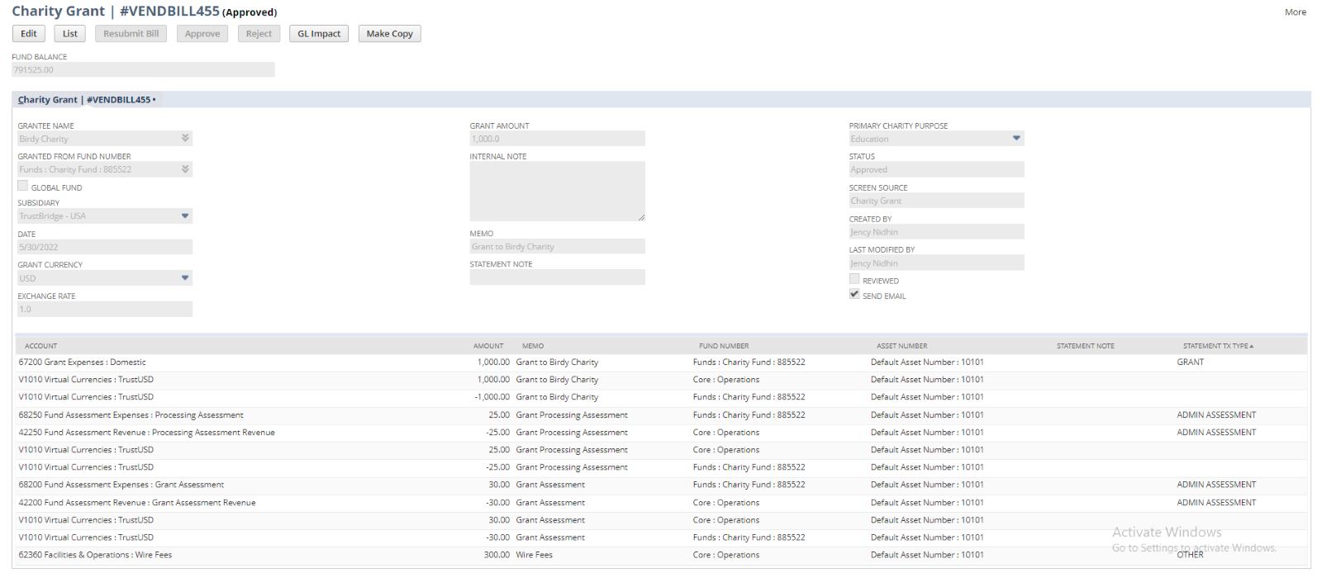Expand Primary Charity Purpose dropdown

1016,139
